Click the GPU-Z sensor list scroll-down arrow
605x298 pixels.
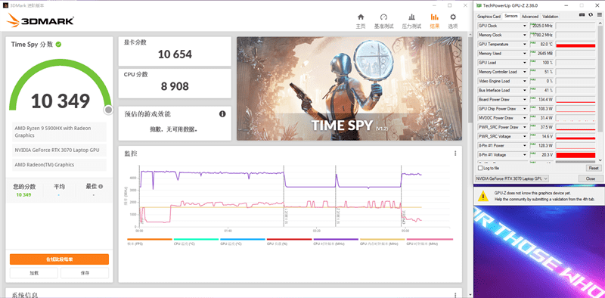pyautogui.click(x=599, y=160)
